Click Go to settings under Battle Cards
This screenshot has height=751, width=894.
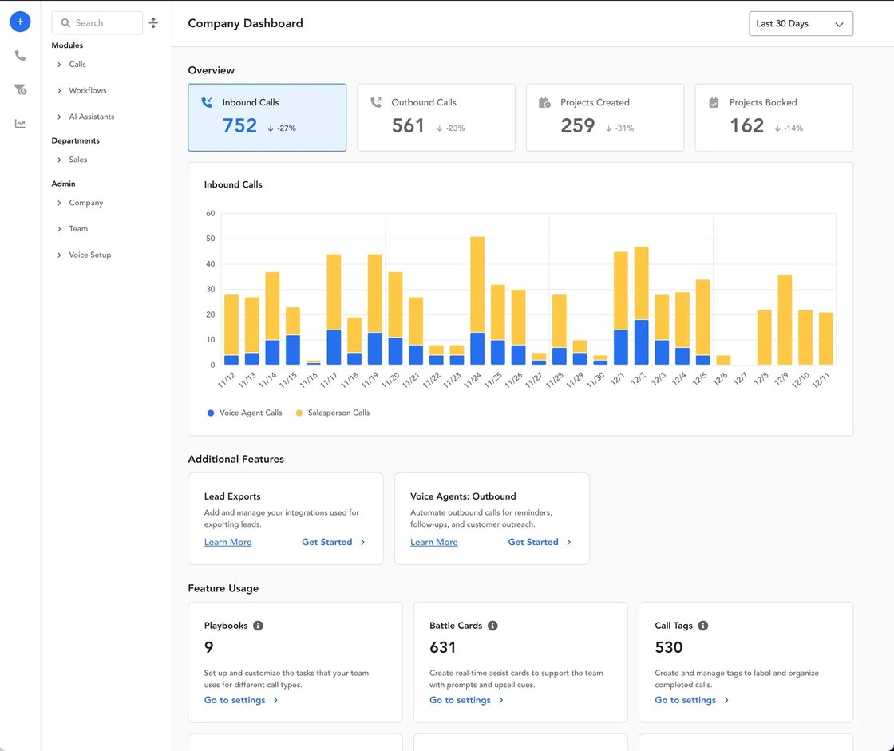point(461,700)
